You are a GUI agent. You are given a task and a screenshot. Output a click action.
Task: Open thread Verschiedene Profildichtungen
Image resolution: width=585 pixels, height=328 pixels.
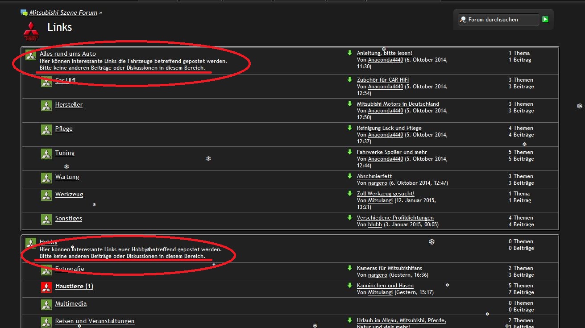[395, 218]
